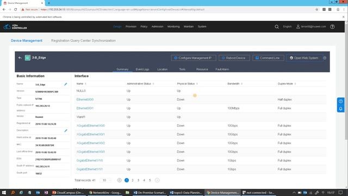Viewport: 348px width, 196px height.
Task: Open the Monitoring top menu
Action: pyautogui.click(x=173, y=27)
